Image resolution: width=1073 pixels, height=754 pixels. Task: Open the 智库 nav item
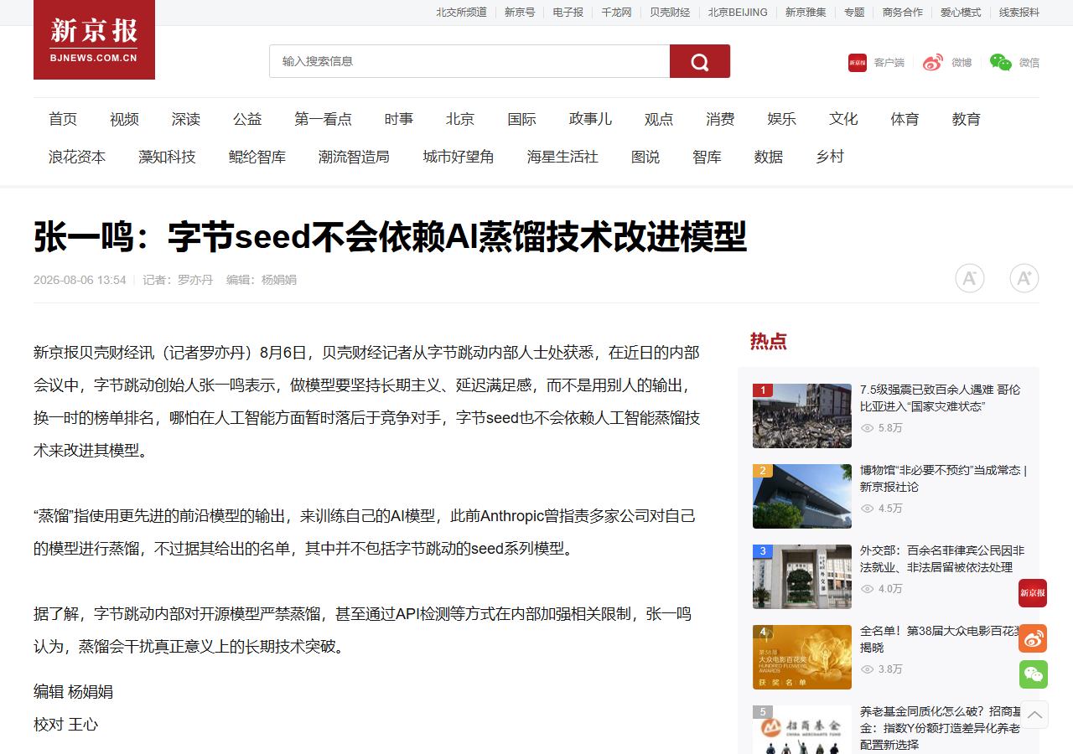click(707, 157)
